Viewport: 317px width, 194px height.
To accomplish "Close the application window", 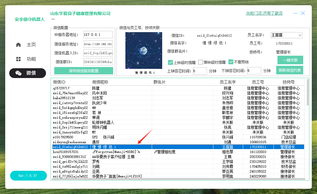I will coord(303,13).
